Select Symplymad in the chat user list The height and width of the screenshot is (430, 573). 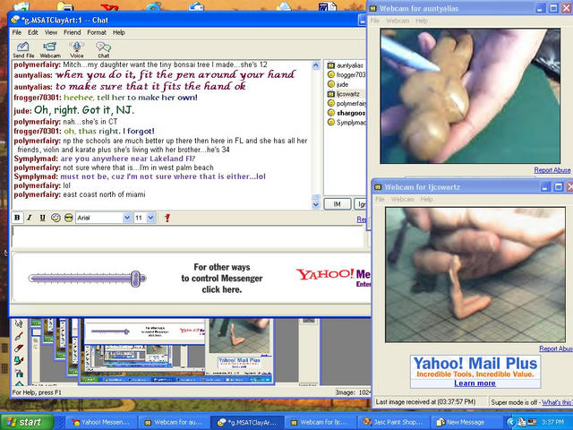[346, 123]
